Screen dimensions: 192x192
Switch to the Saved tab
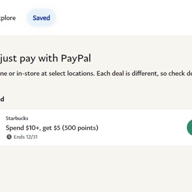tap(41, 18)
